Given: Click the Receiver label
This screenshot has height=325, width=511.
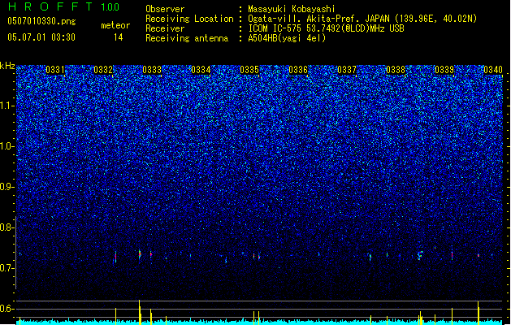Looking at the screenshot, I should (165, 28).
